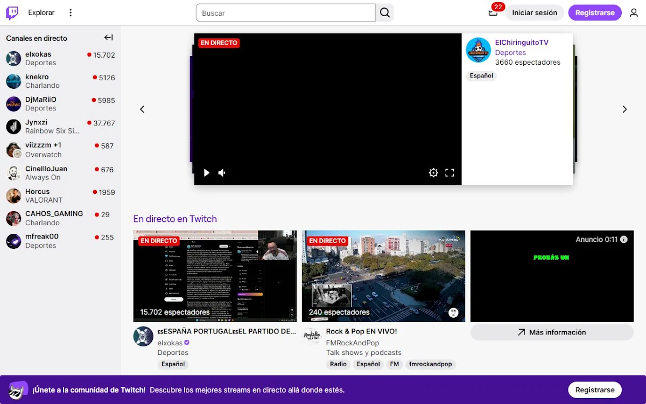This screenshot has height=404, width=646.
Task: Open Deportes category under ElChiringuitoTV
Action: tap(510, 53)
